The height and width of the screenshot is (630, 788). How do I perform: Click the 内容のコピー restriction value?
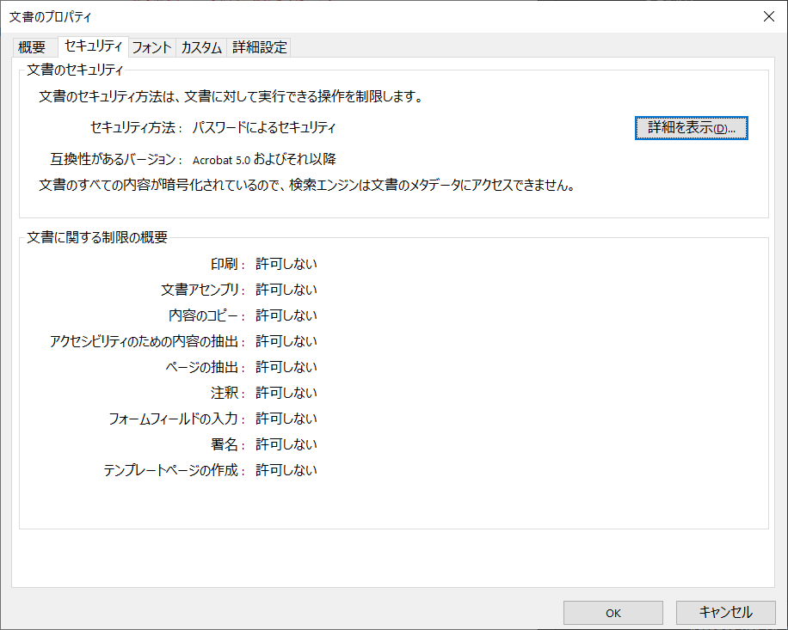tap(286, 315)
